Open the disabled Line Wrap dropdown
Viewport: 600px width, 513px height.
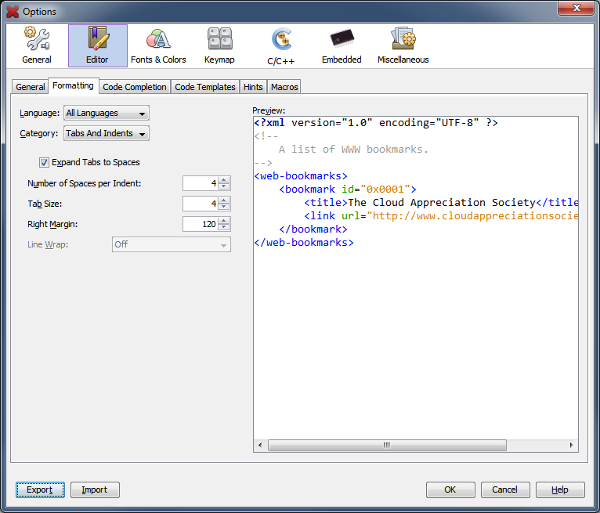point(172,244)
